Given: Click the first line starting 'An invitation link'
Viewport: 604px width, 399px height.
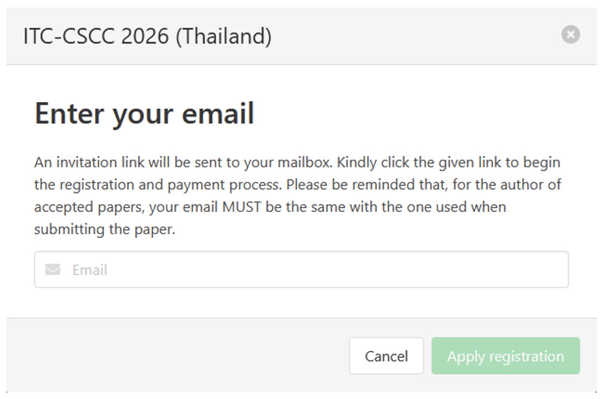Looking at the screenshot, I should (x=297, y=162).
